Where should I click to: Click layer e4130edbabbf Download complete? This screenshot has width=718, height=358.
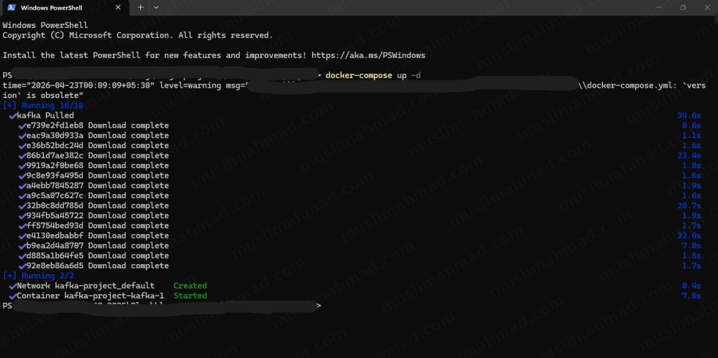[97, 236]
